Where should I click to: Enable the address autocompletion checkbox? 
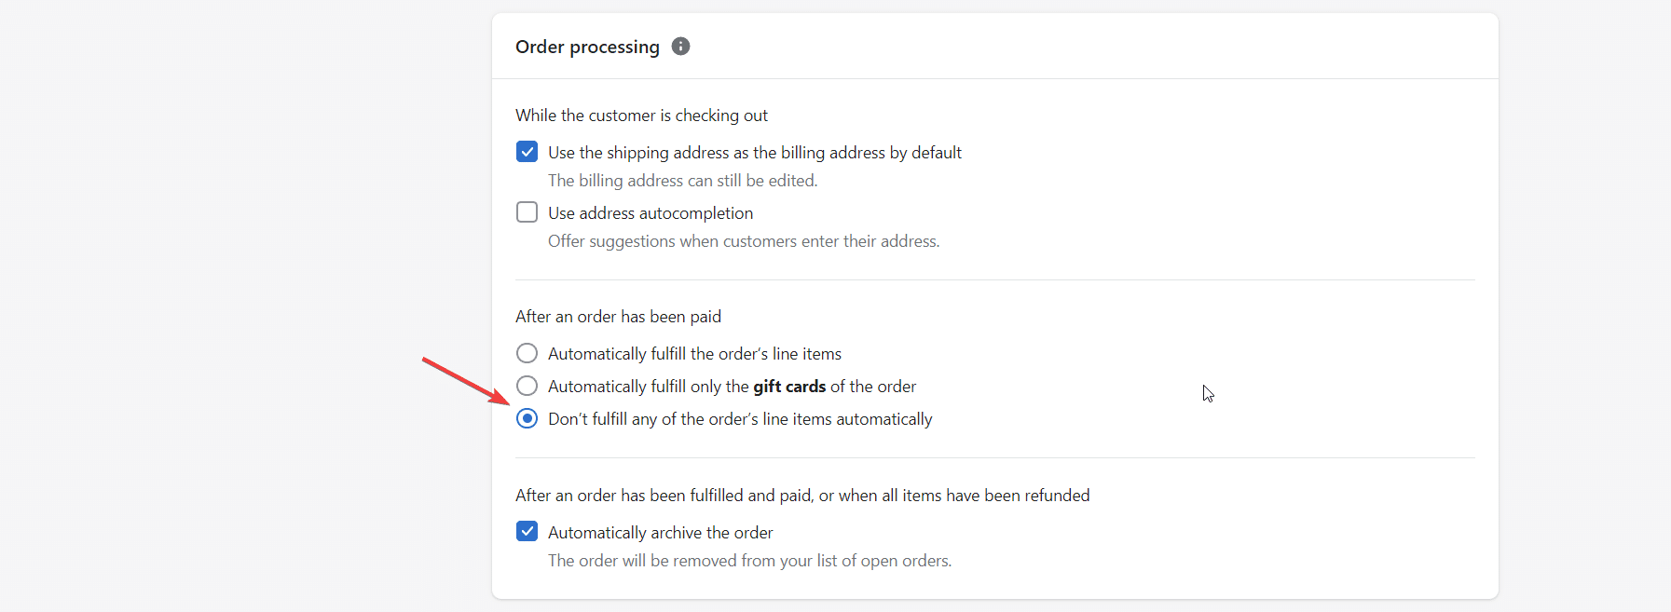click(x=527, y=212)
